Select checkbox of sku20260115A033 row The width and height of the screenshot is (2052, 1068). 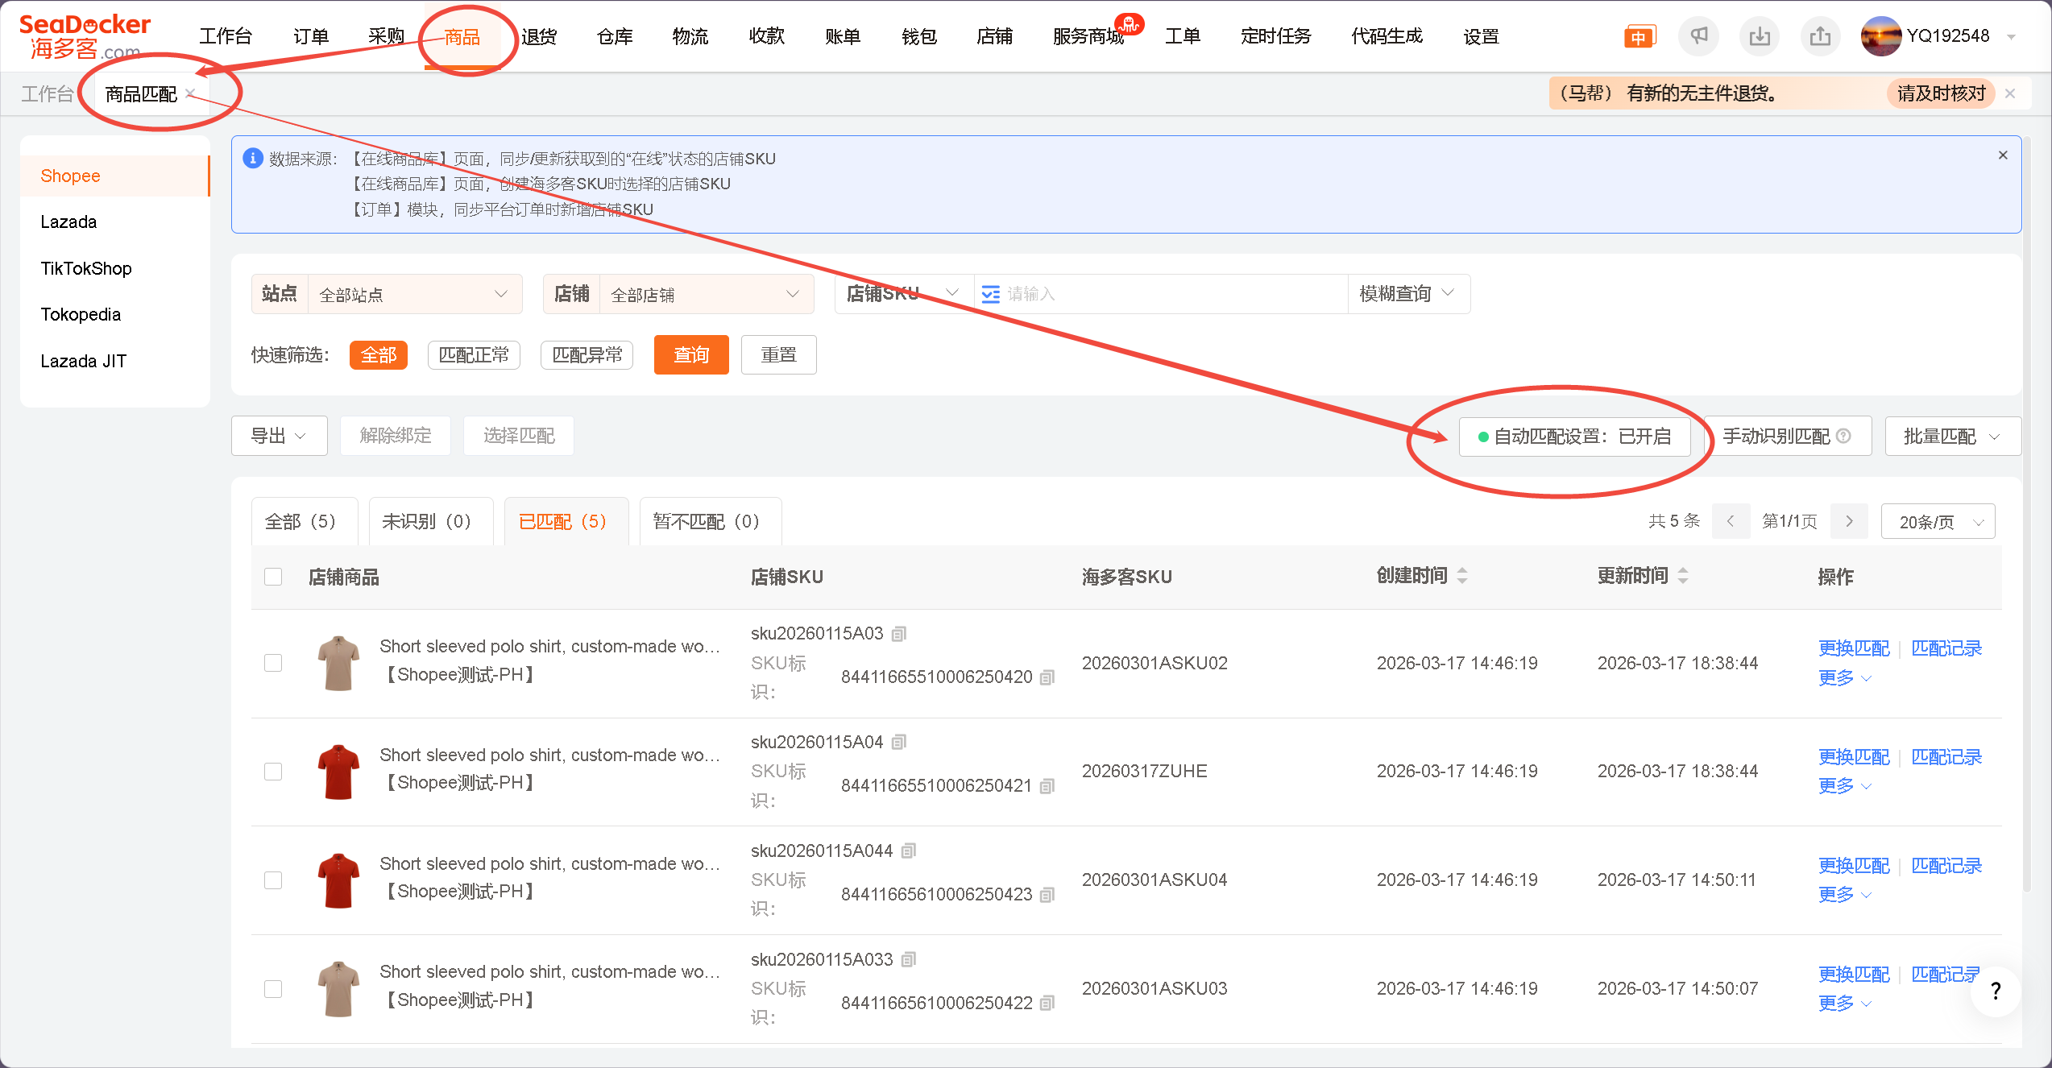(x=273, y=988)
